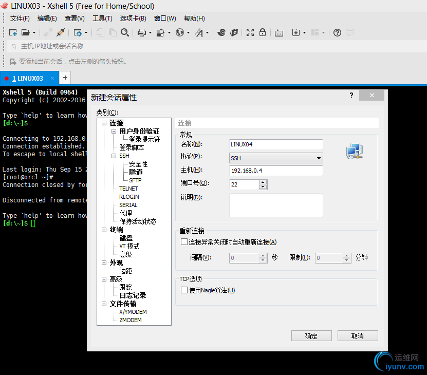Select TELNET in category tree
This screenshot has height=375, width=427.
point(128,189)
